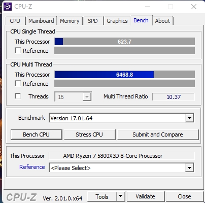Open the Graphics tab
This screenshot has width=205, height=203.
[x=117, y=21]
